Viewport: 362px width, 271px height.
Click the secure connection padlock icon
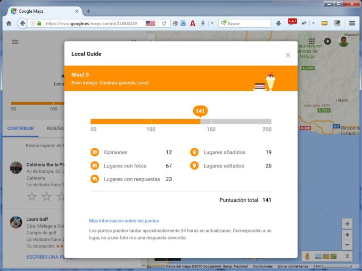click(39, 23)
